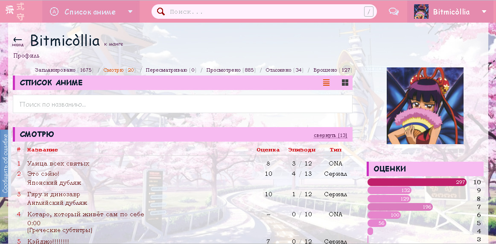The height and width of the screenshot is (244, 496).
Task: Switch to list view layout icon
Action: click(x=326, y=83)
